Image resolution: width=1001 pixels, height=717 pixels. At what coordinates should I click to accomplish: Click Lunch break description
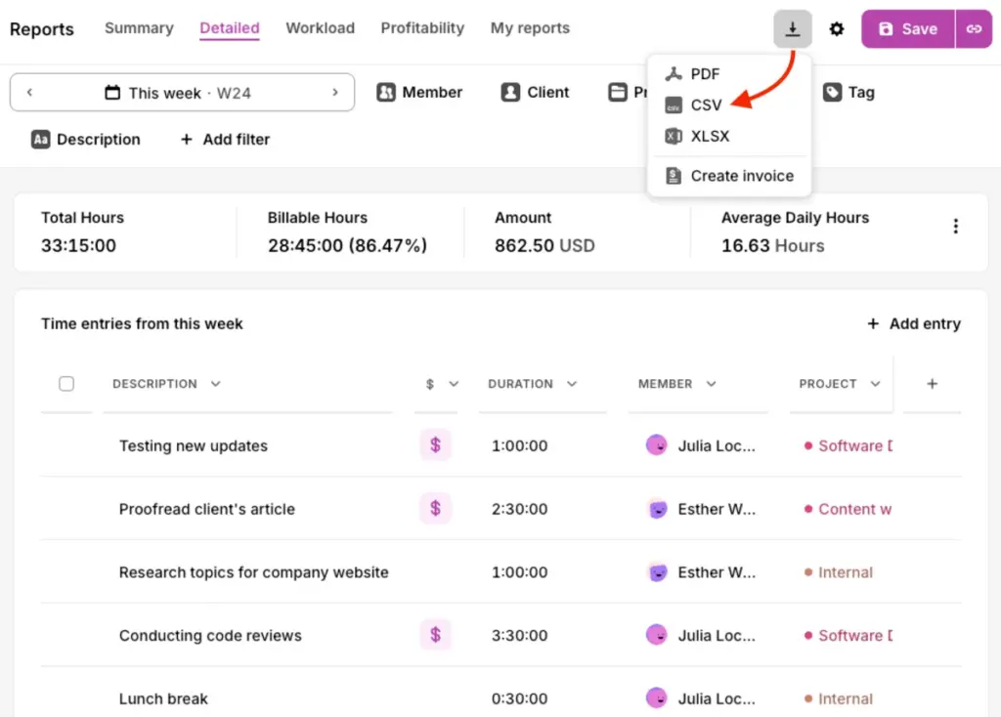[x=163, y=698]
